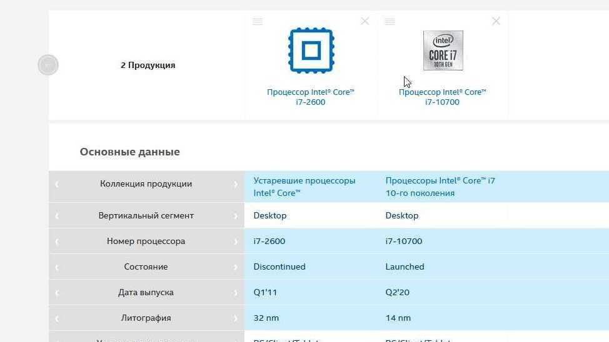The image size is (609, 342).
Task: Click the drag handle above the i7-10700 column
Action: (x=390, y=22)
